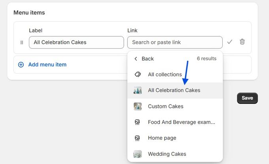Choose Wedding Cakes from the results
The width and height of the screenshot is (269, 164).
[x=175, y=154]
